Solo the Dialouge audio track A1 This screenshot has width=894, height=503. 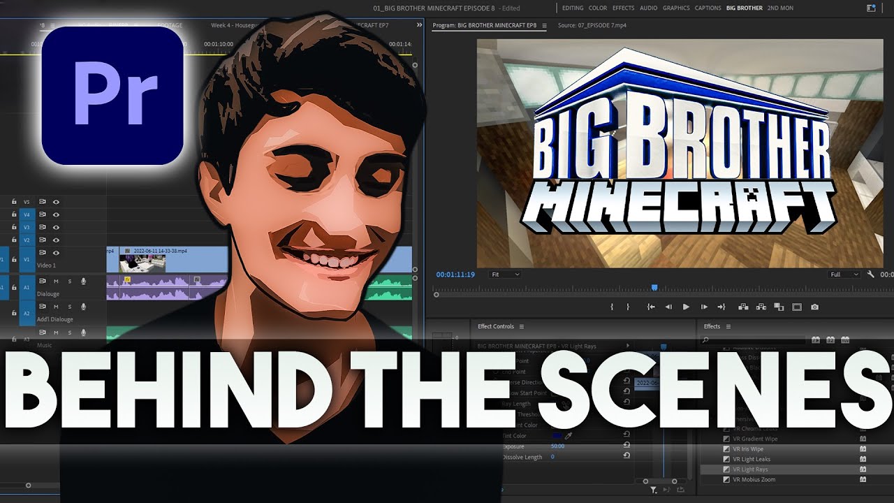pyautogui.click(x=70, y=282)
